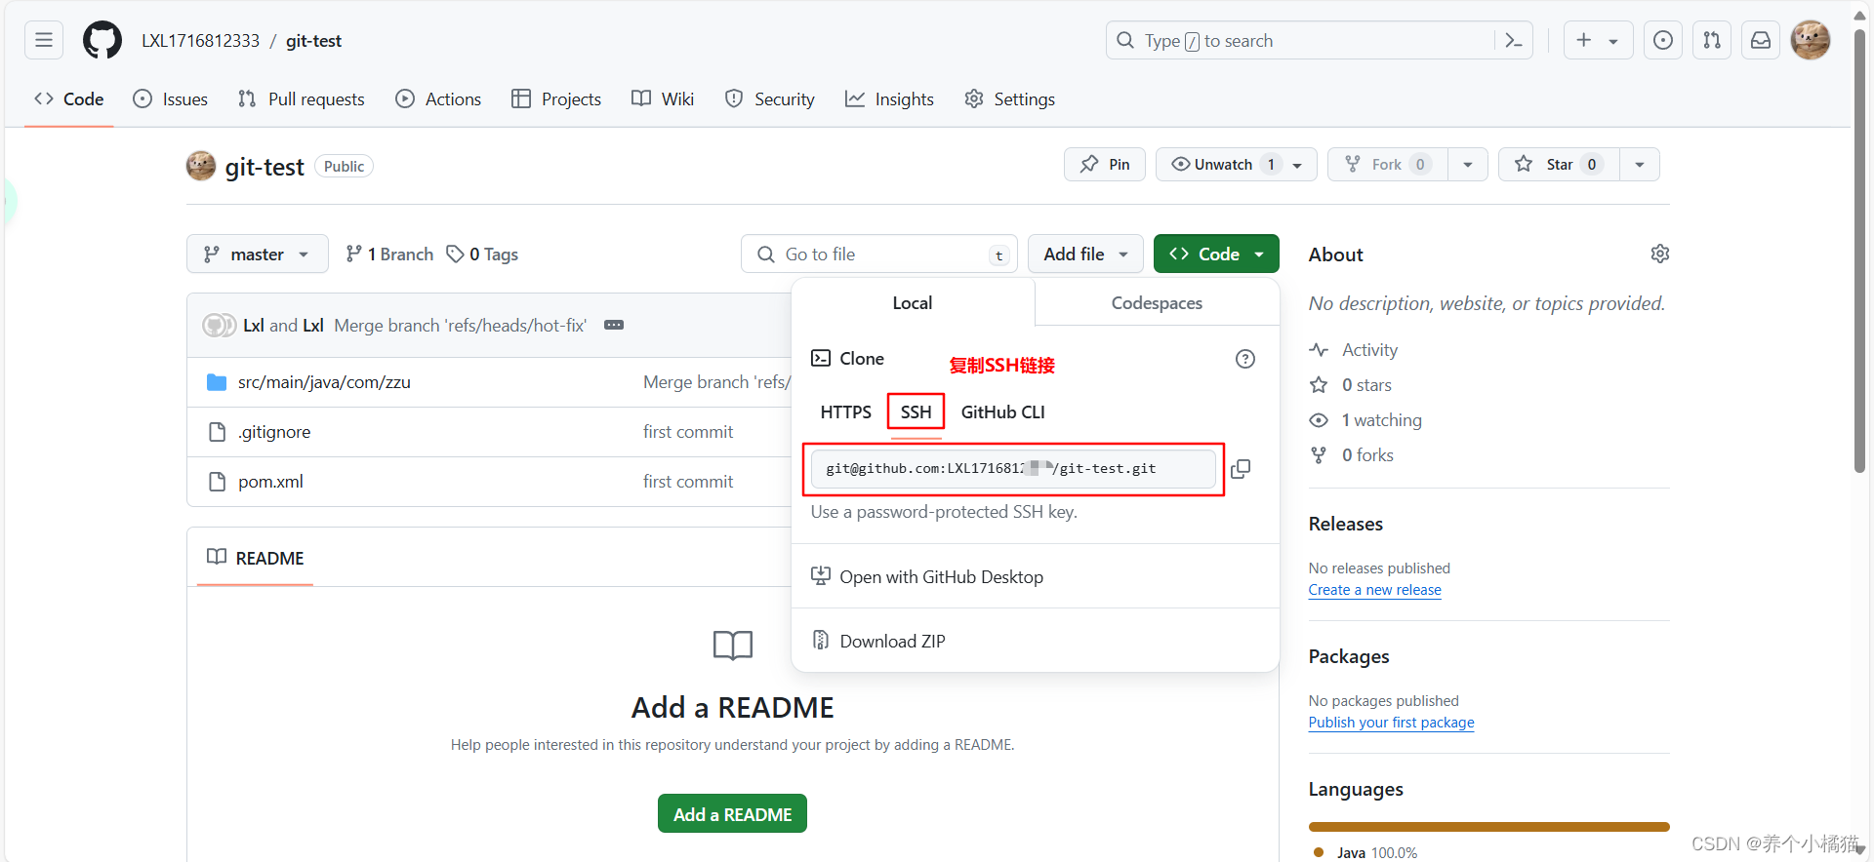Focus the Go to file input
This screenshot has height=862, width=1874.
tap(878, 254)
